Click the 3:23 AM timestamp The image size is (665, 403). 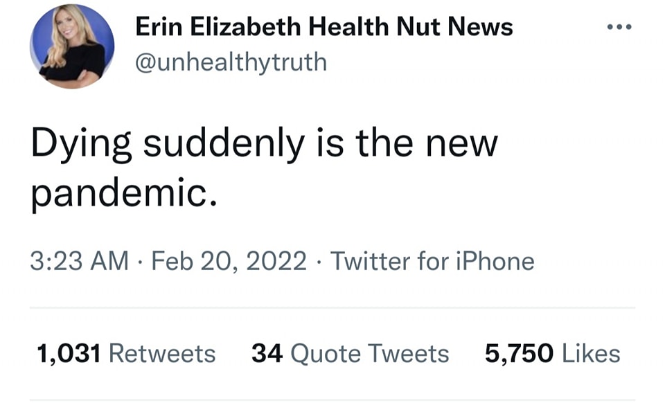coord(80,261)
